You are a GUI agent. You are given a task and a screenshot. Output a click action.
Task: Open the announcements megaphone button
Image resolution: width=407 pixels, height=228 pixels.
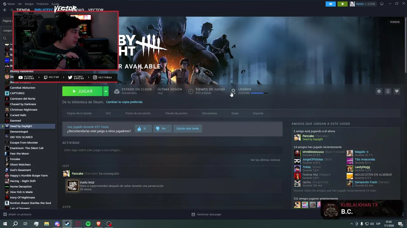[331, 4]
